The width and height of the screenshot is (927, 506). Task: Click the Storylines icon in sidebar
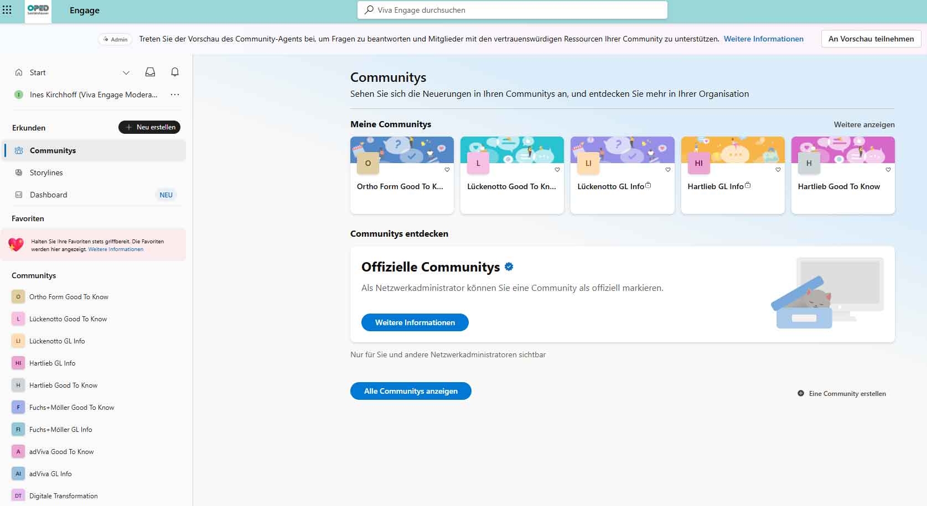coord(19,173)
